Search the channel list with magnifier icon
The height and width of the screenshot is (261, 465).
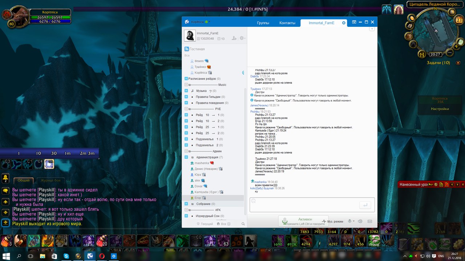pos(243,224)
